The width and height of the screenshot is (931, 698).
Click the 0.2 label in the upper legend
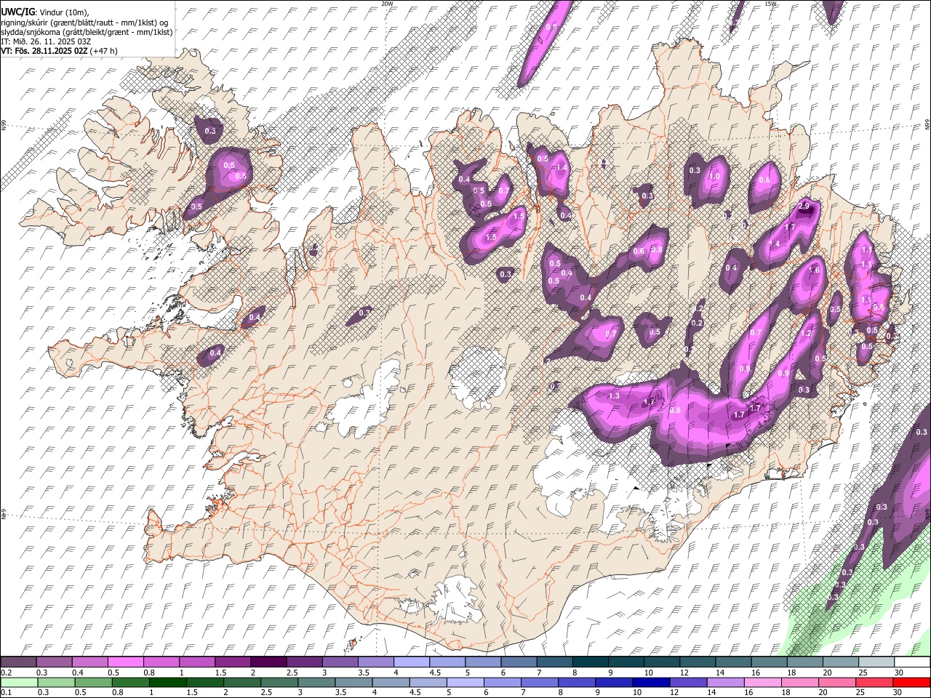7,673
